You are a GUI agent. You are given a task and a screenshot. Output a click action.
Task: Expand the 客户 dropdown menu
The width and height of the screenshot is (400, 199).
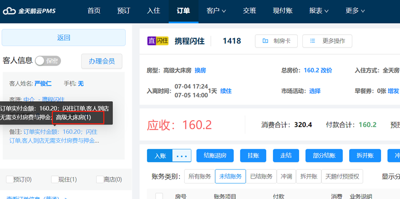coord(216,11)
